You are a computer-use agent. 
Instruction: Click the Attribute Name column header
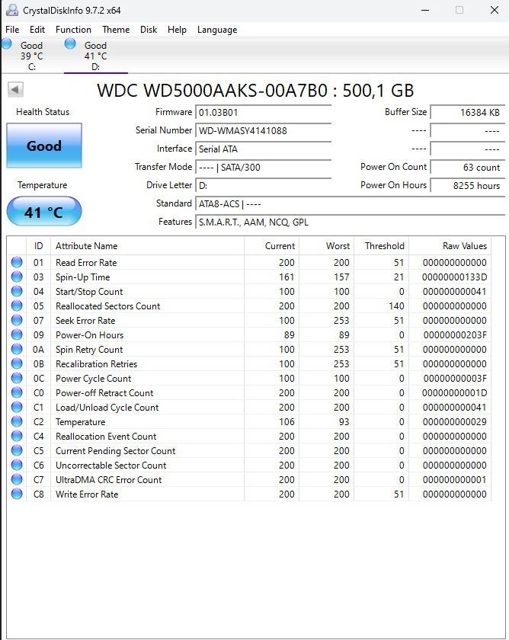click(x=147, y=245)
